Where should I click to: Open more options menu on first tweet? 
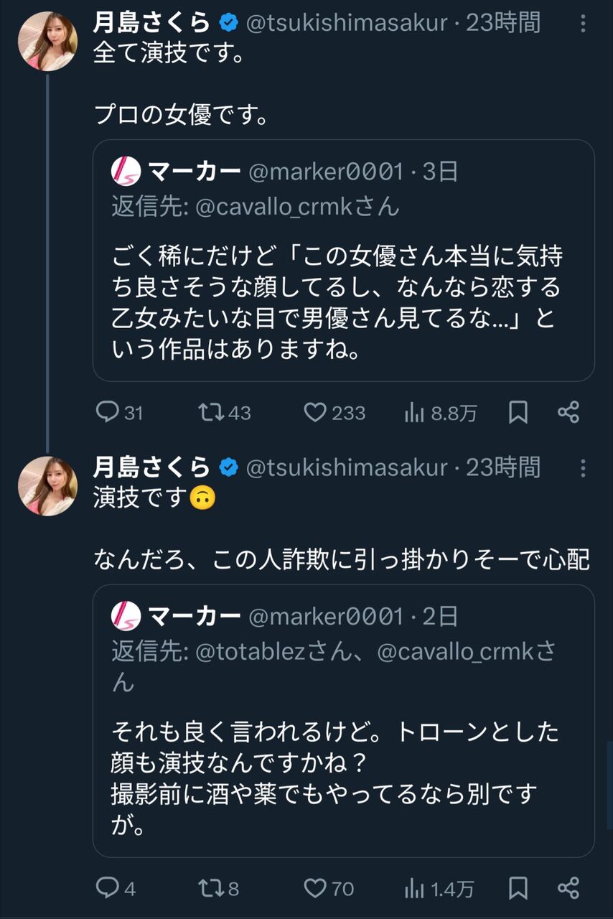tap(583, 24)
